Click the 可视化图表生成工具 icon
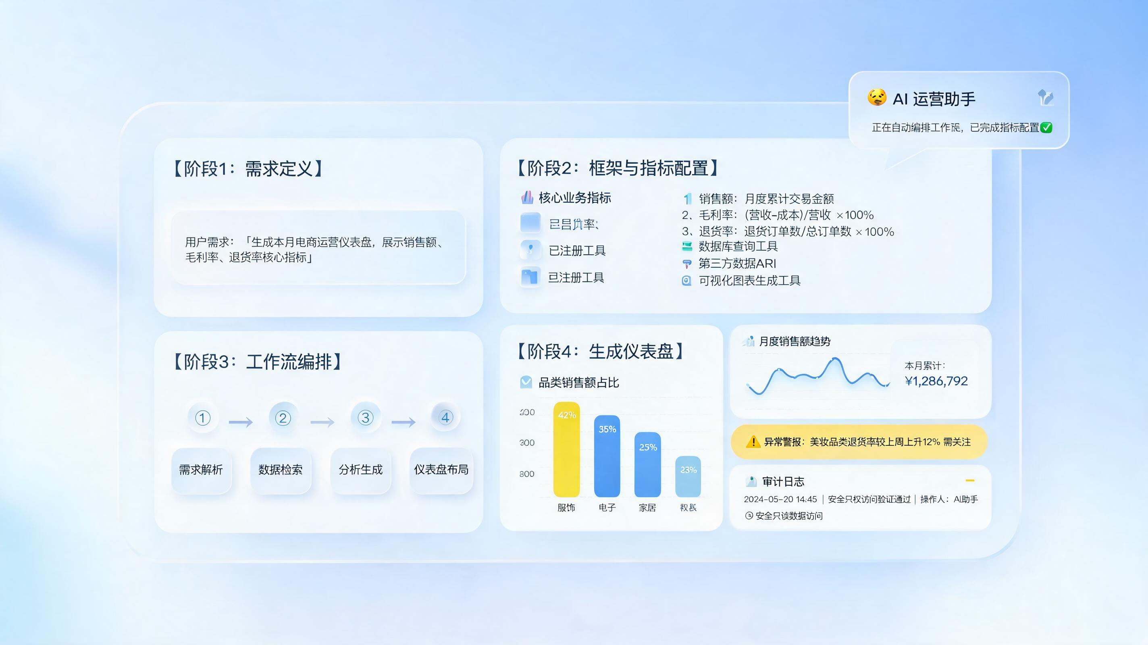The image size is (1148, 645). tap(687, 281)
